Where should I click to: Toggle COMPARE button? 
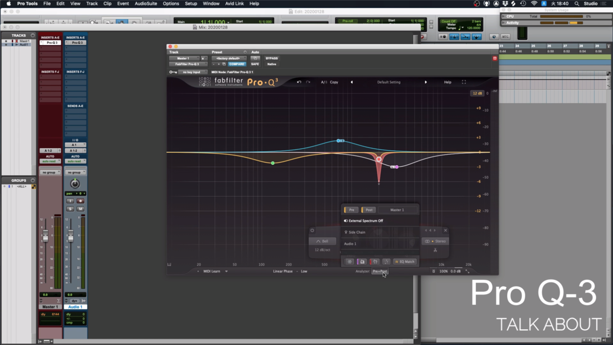tap(237, 64)
